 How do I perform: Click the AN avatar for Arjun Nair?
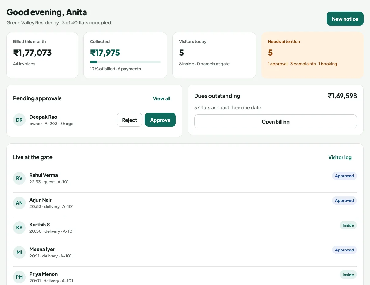coord(19,203)
